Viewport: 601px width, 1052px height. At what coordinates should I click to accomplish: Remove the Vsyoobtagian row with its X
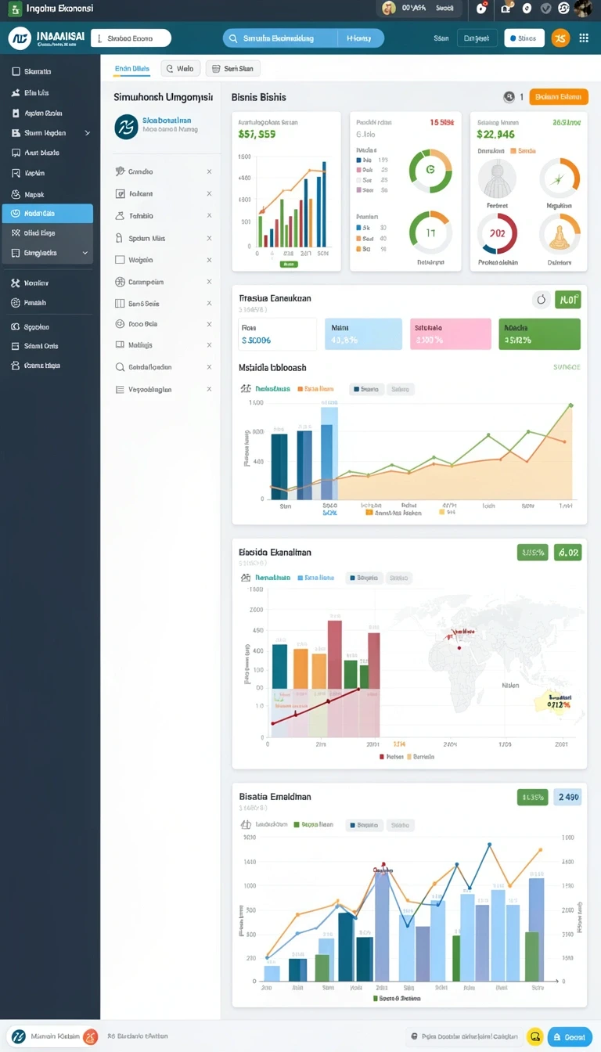[x=209, y=389]
